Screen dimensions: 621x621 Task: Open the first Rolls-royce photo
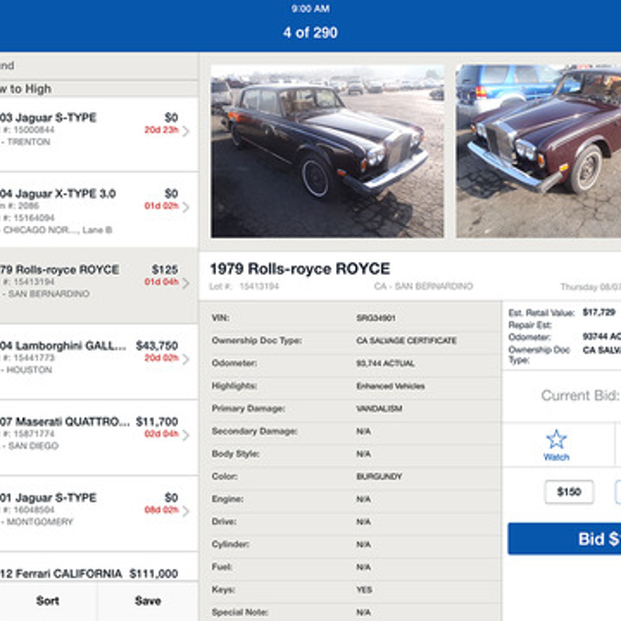point(327,151)
